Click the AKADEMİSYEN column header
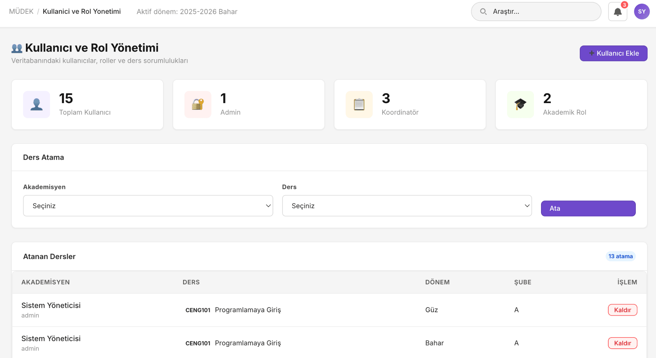Screen dimensions: 656x358 (x=45, y=282)
